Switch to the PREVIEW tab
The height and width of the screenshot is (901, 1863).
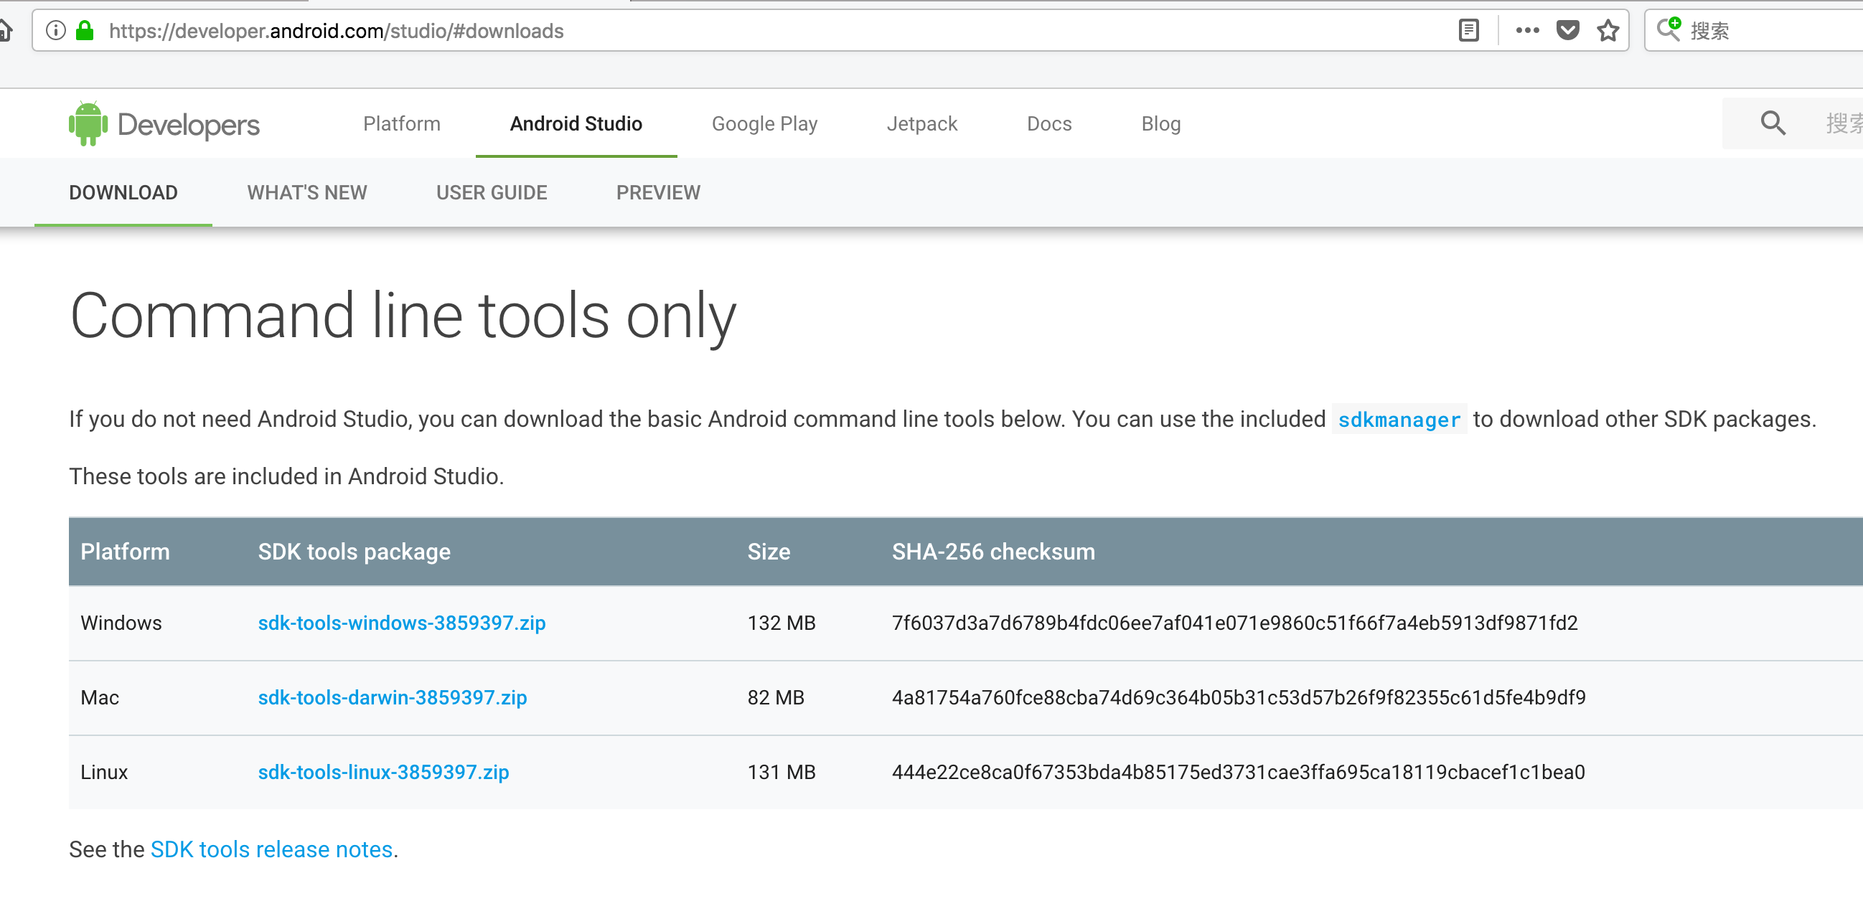(x=658, y=192)
